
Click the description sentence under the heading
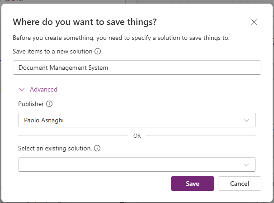tap(121, 38)
